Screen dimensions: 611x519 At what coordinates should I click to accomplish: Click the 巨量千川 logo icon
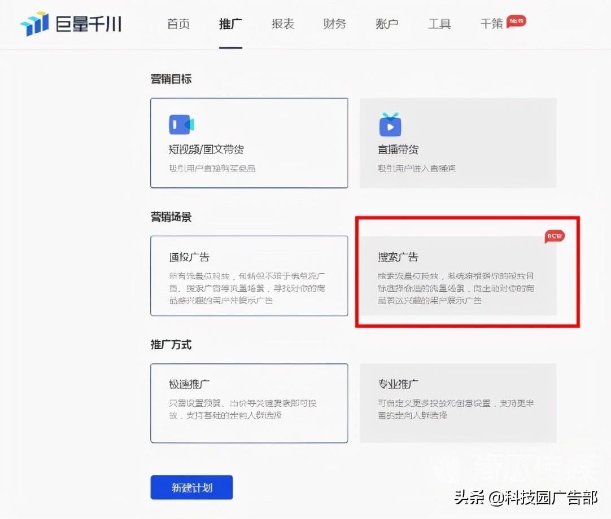[34, 24]
